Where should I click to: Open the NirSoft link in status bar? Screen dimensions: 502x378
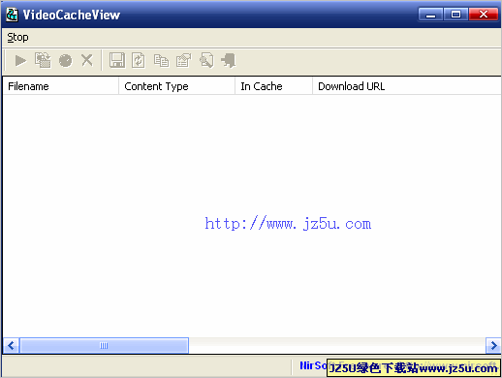tap(313, 366)
